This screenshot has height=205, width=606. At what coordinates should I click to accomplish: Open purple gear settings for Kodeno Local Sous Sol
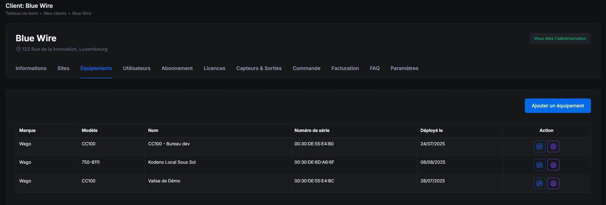(553, 165)
